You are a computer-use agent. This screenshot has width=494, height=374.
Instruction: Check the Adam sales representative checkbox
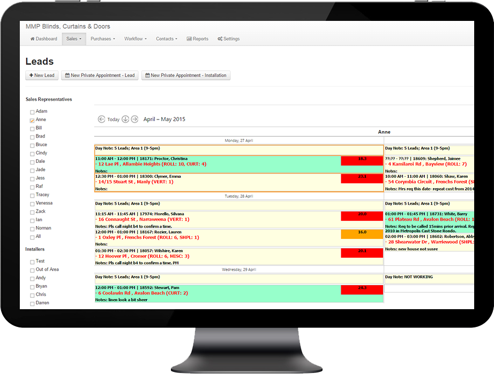click(x=32, y=112)
